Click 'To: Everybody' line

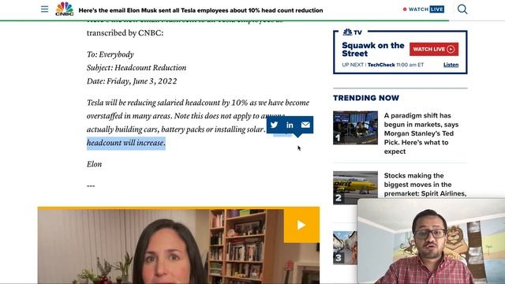tap(110, 54)
